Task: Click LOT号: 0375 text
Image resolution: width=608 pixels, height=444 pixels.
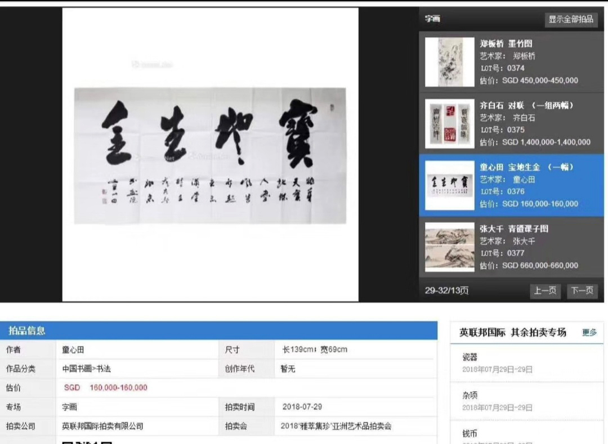Action: click(503, 130)
